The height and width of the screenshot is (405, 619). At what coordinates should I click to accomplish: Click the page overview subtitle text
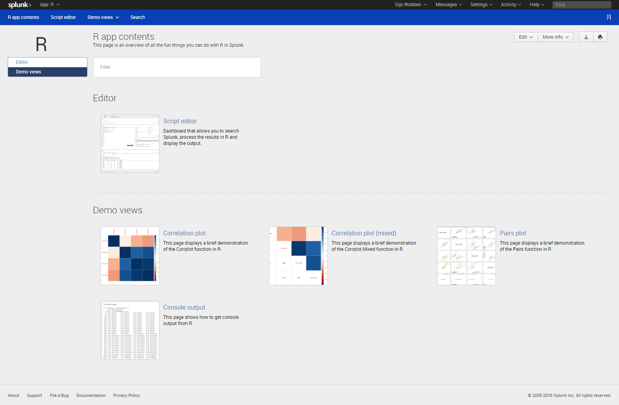[169, 45]
